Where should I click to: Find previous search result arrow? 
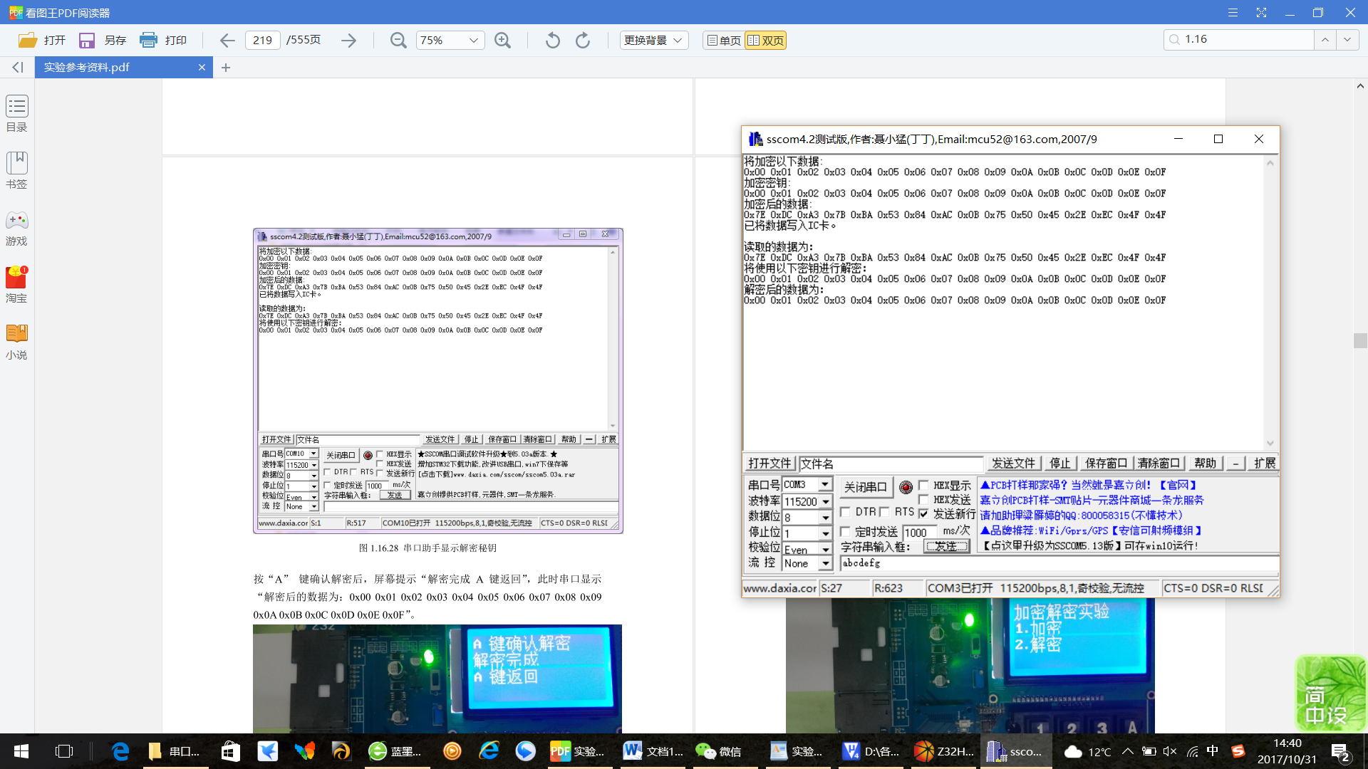(1325, 40)
